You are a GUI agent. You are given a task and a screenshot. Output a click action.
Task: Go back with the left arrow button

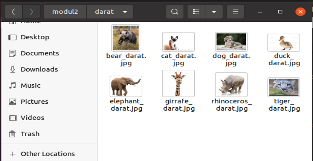click(x=13, y=12)
